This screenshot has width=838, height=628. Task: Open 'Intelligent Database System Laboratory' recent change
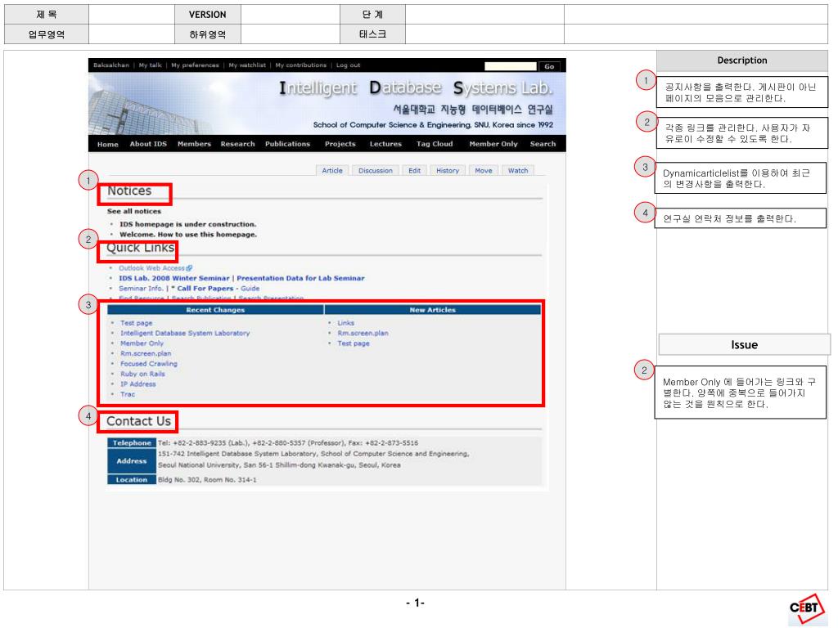[x=185, y=334]
